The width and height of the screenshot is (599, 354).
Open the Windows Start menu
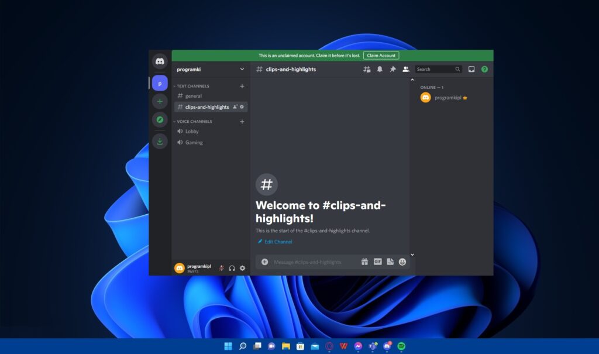[228, 346]
